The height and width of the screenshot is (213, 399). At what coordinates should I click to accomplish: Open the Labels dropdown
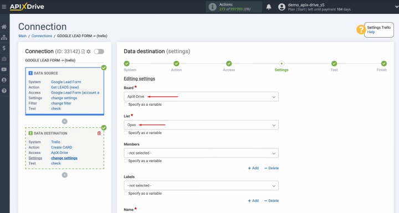[x=201, y=185]
